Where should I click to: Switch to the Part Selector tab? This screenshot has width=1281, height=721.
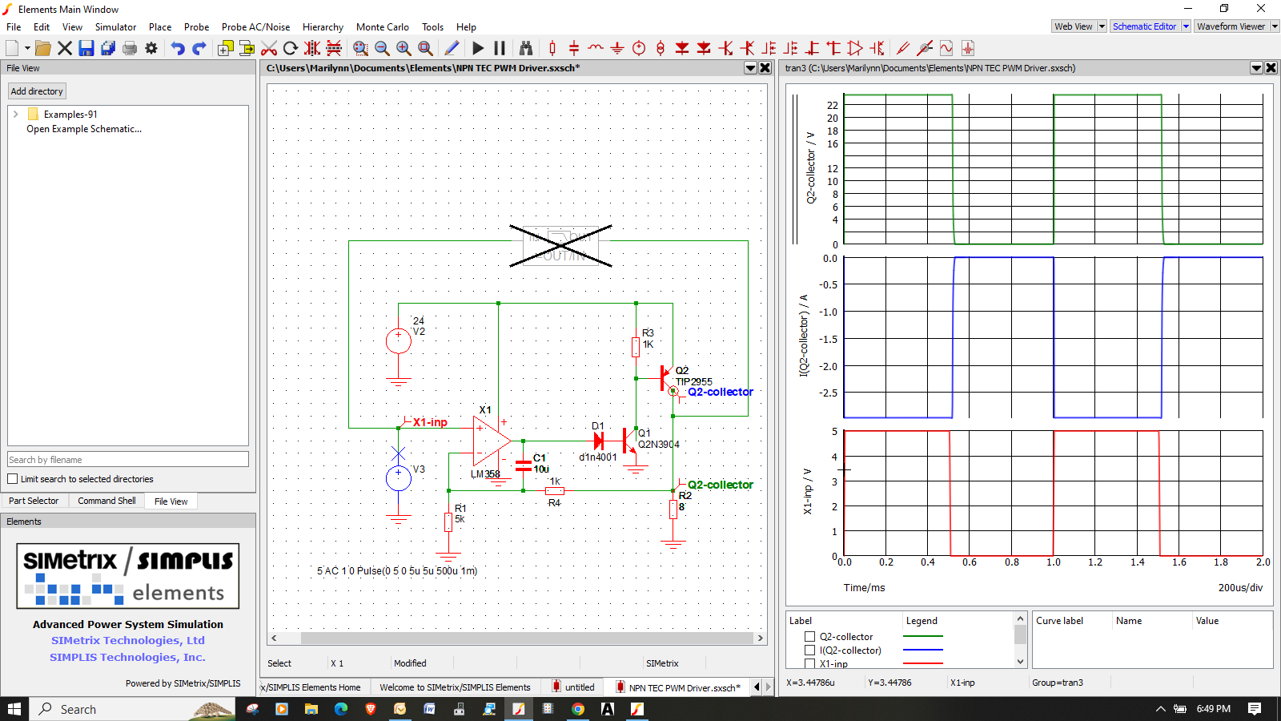click(x=34, y=501)
